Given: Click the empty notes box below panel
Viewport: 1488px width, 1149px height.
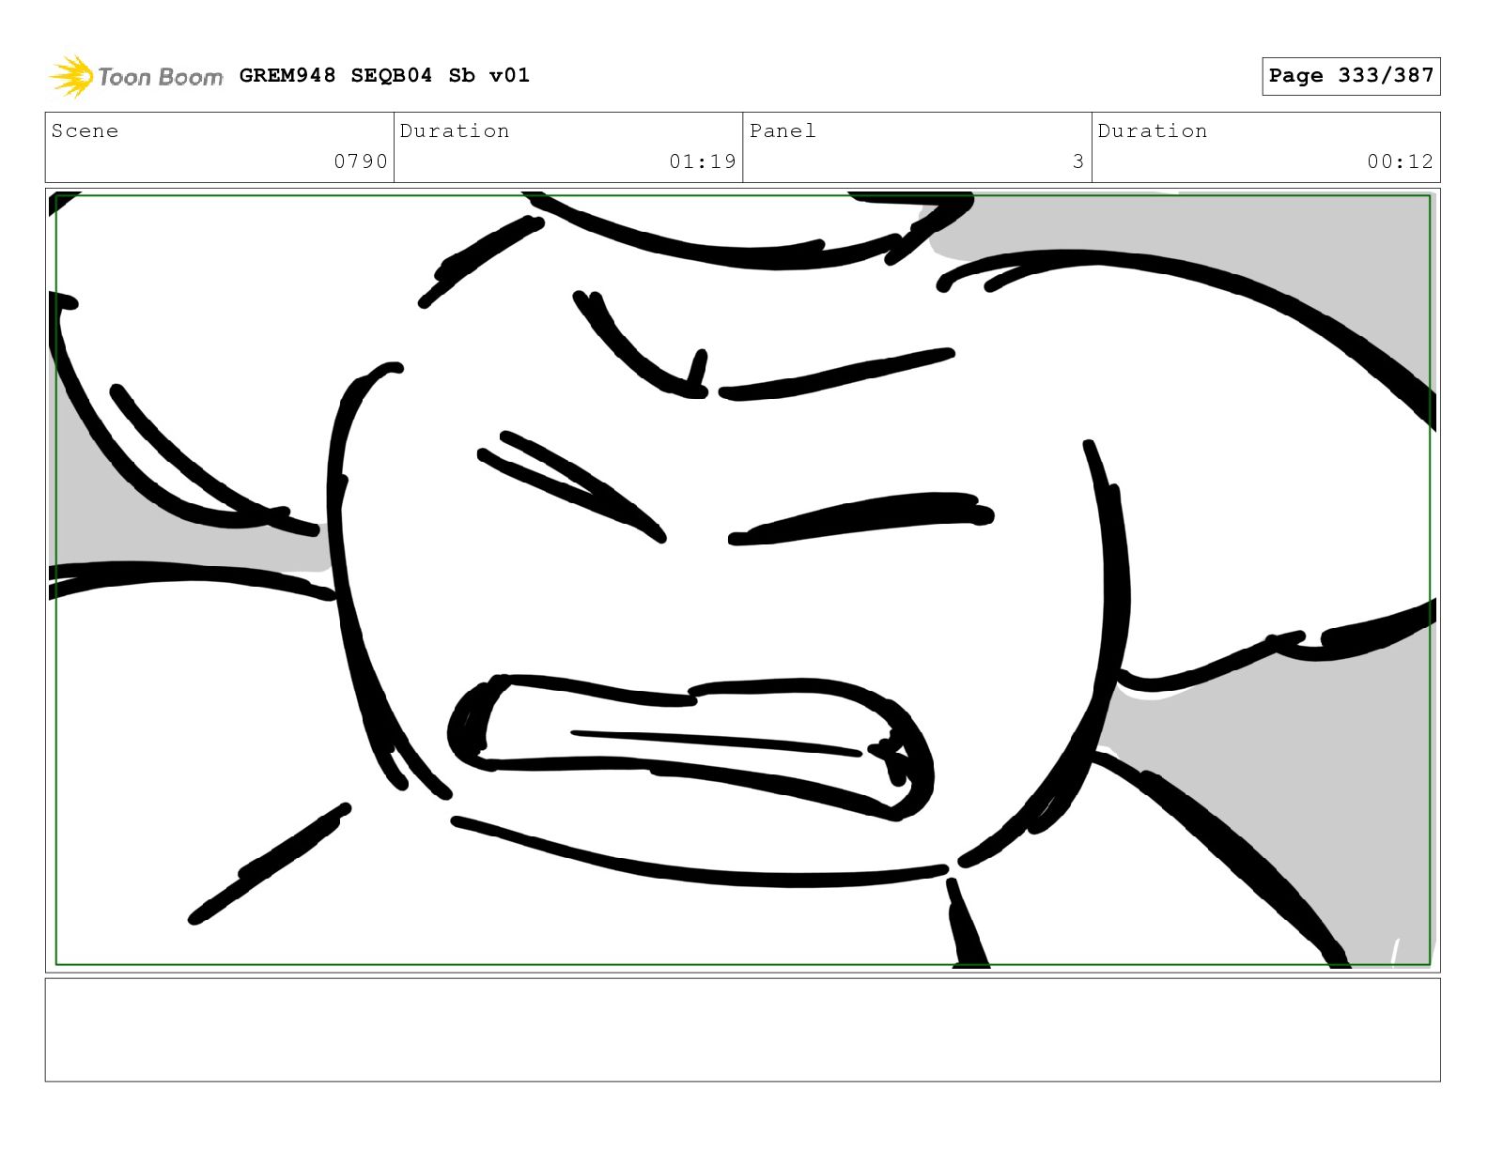Looking at the screenshot, I should click(742, 1030).
